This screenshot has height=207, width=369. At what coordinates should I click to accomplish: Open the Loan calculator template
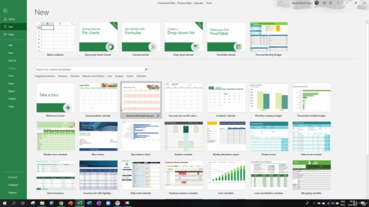point(226,178)
